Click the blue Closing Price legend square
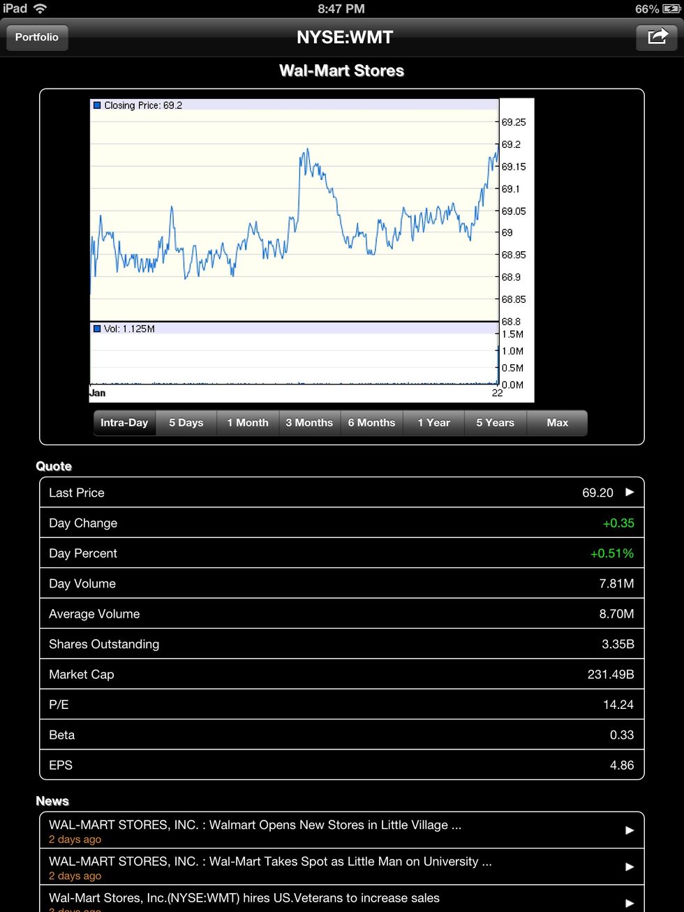684x912 pixels. (97, 105)
